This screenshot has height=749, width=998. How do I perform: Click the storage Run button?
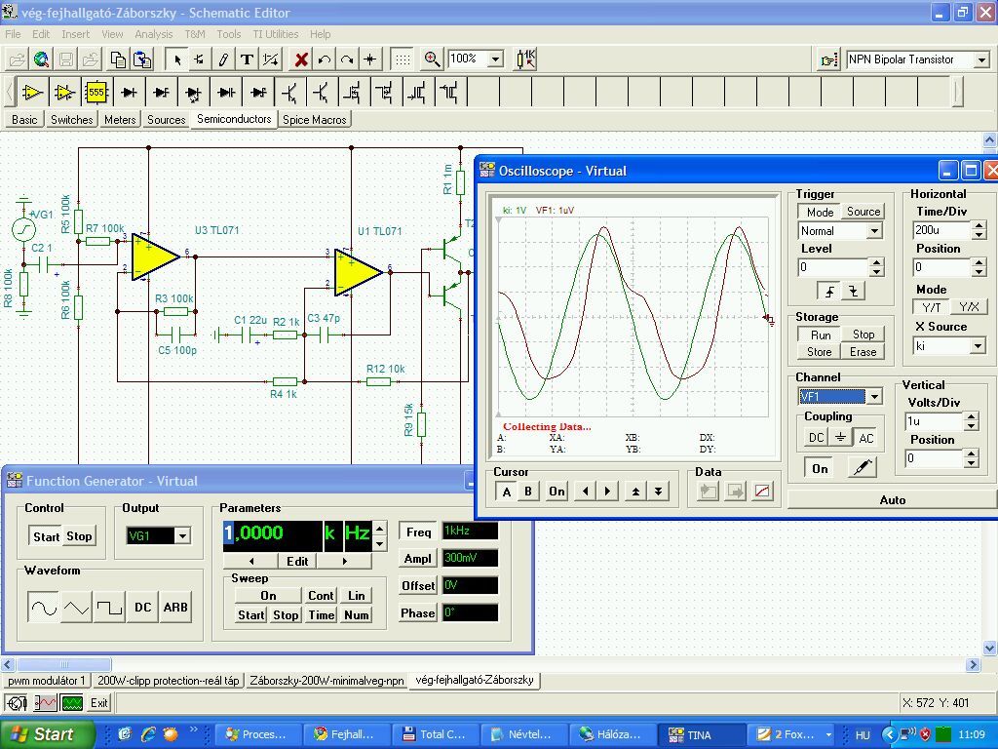[820, 335]
